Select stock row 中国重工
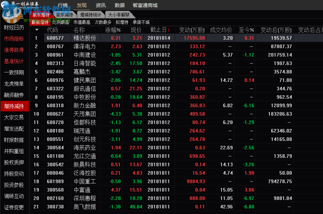 tap(176, 181)
